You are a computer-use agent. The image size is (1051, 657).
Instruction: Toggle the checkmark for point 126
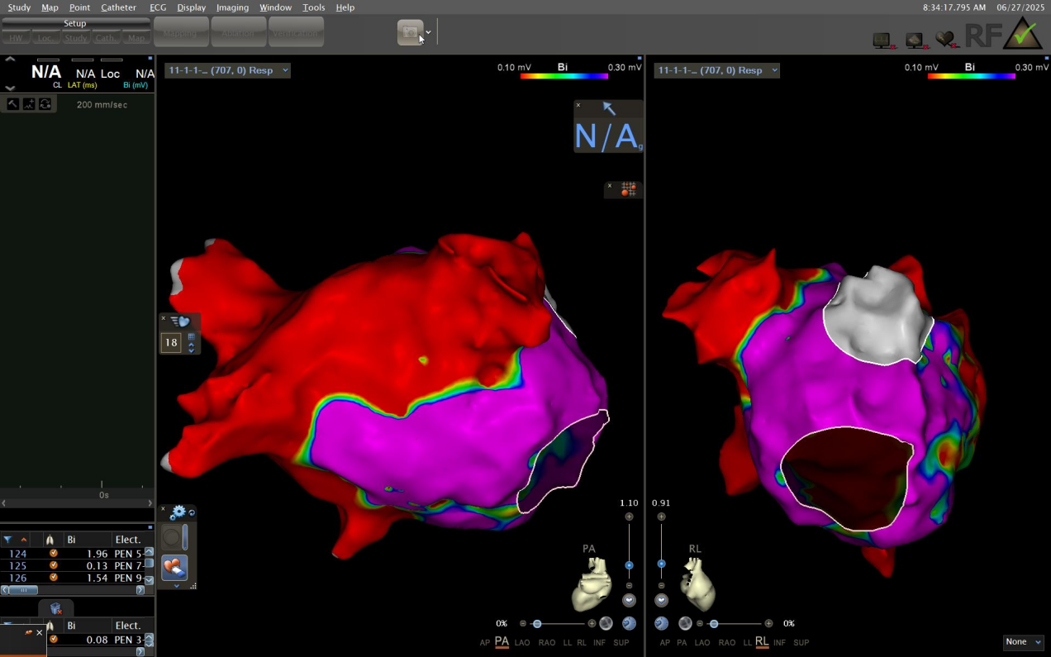tap(54, 578)
